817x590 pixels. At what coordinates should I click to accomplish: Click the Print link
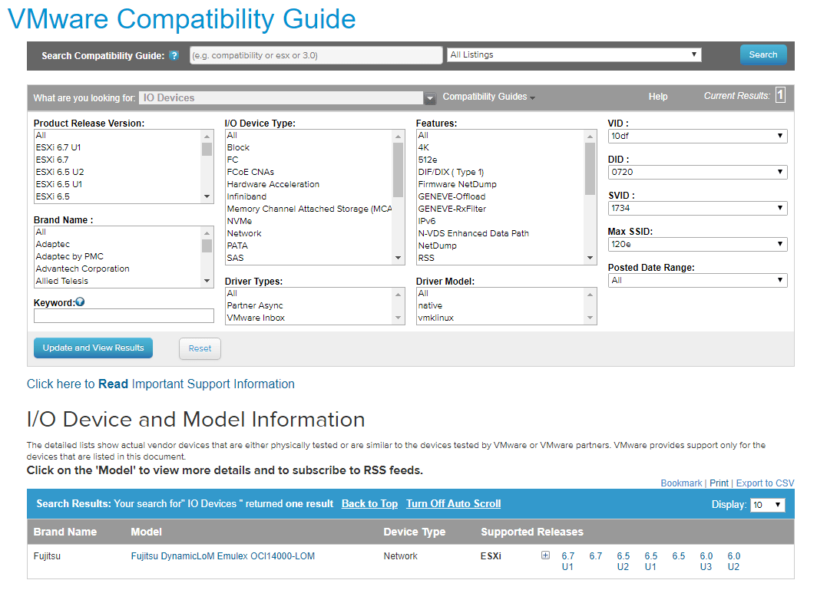coord(719,483)
